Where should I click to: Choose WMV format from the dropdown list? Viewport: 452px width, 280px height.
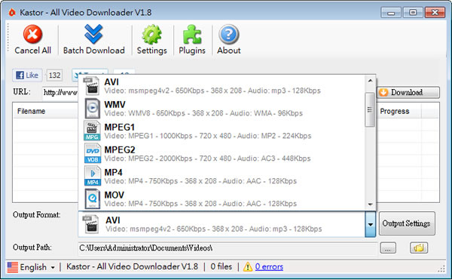click(221, 109)
